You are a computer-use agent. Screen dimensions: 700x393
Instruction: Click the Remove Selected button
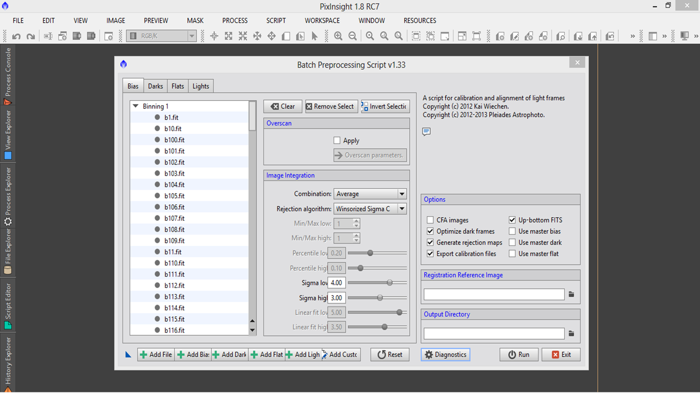click(x=331, y=106)
